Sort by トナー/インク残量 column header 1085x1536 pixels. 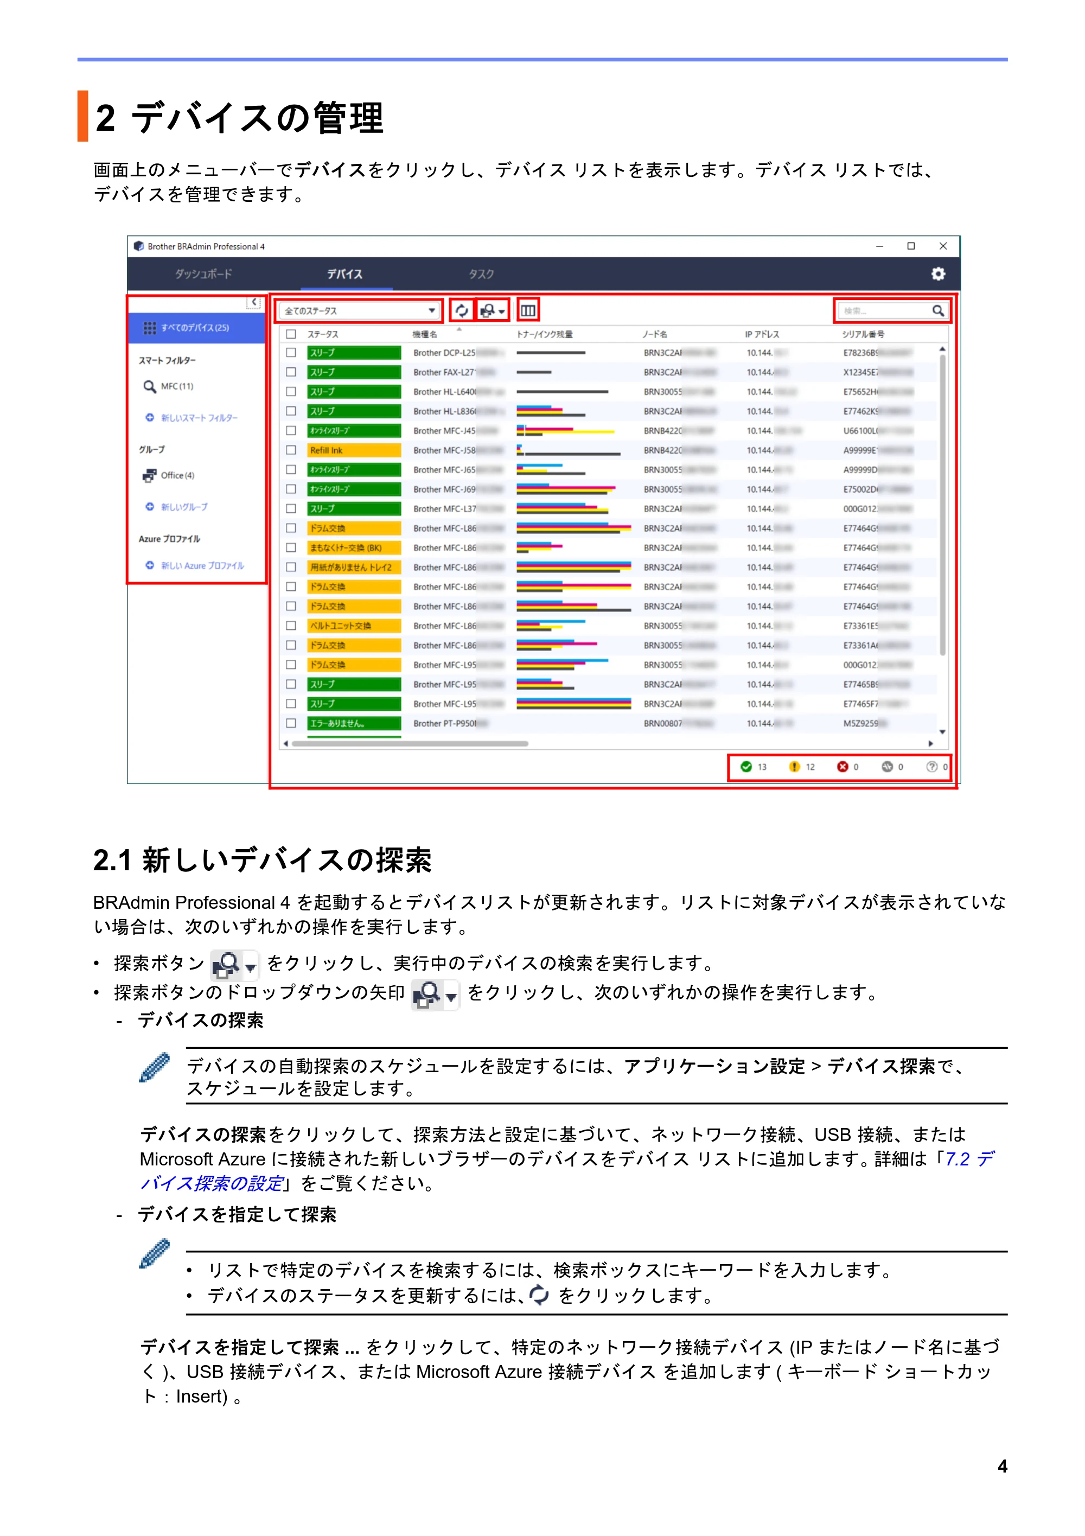545,334
